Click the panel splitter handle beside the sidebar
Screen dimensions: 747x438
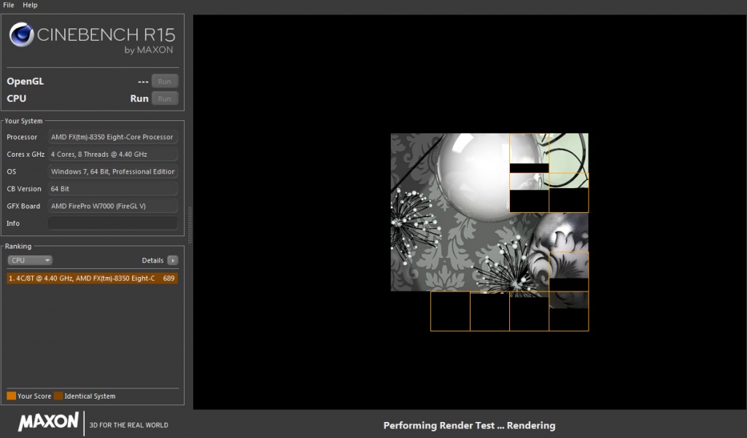tap(190, 224)
